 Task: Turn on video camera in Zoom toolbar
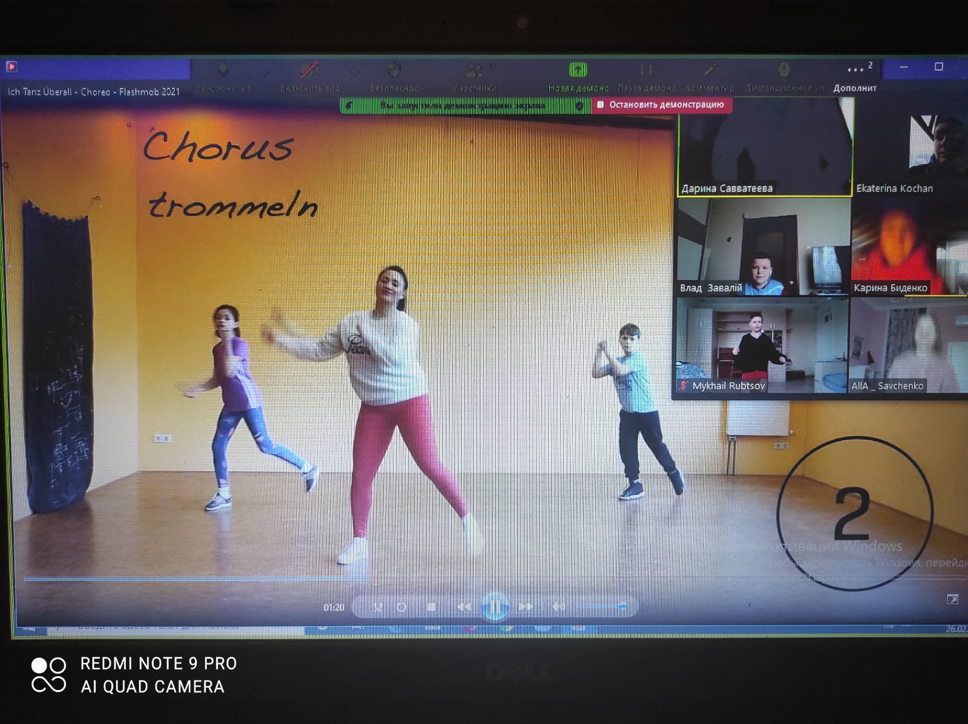click(310, 76)
